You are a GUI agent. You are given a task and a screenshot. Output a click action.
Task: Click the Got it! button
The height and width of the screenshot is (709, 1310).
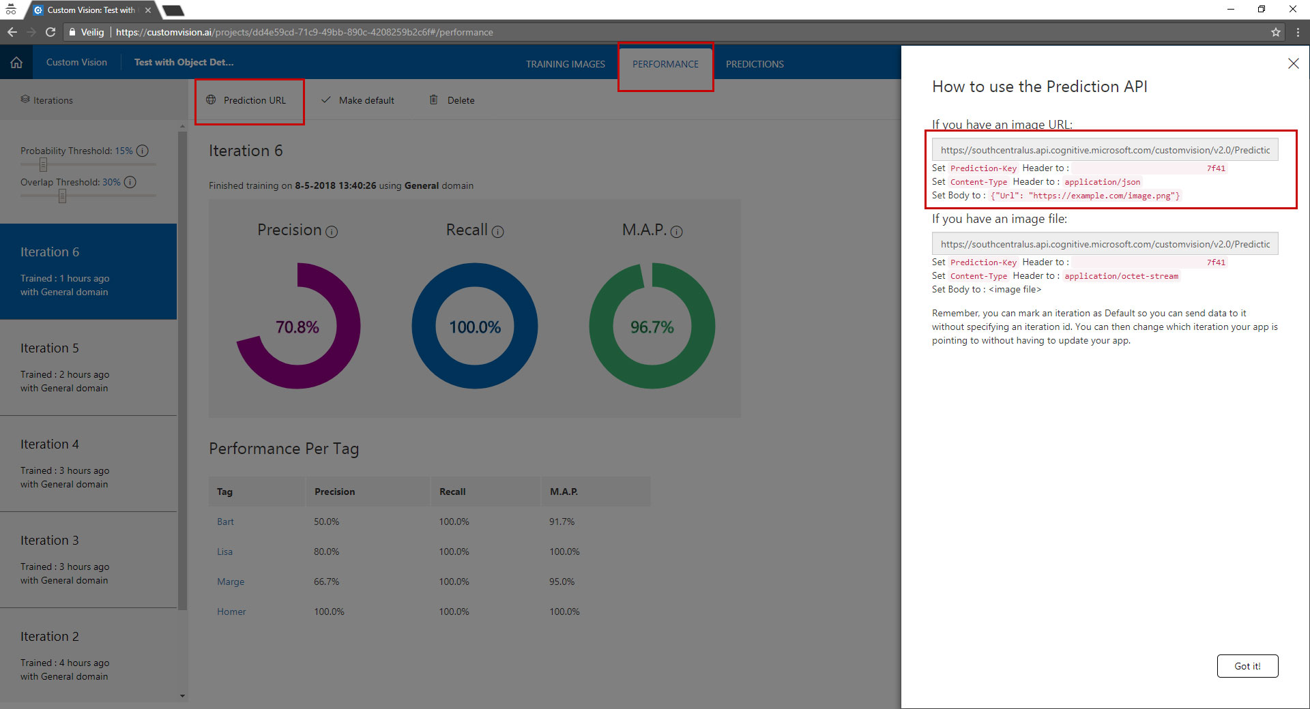tap(1247, 666)
